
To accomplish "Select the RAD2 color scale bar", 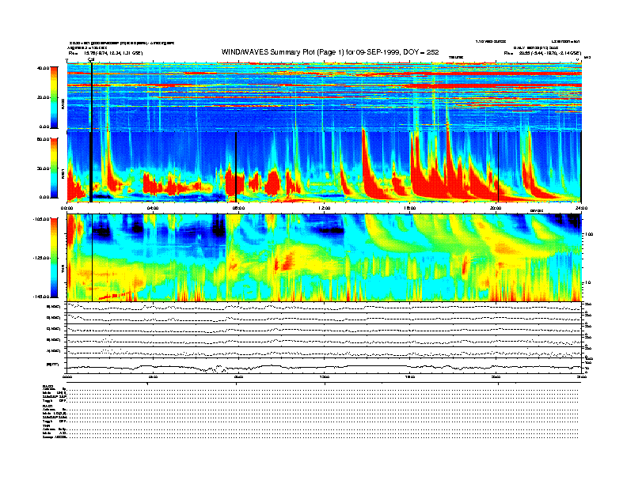I will [x=54, y=97].
